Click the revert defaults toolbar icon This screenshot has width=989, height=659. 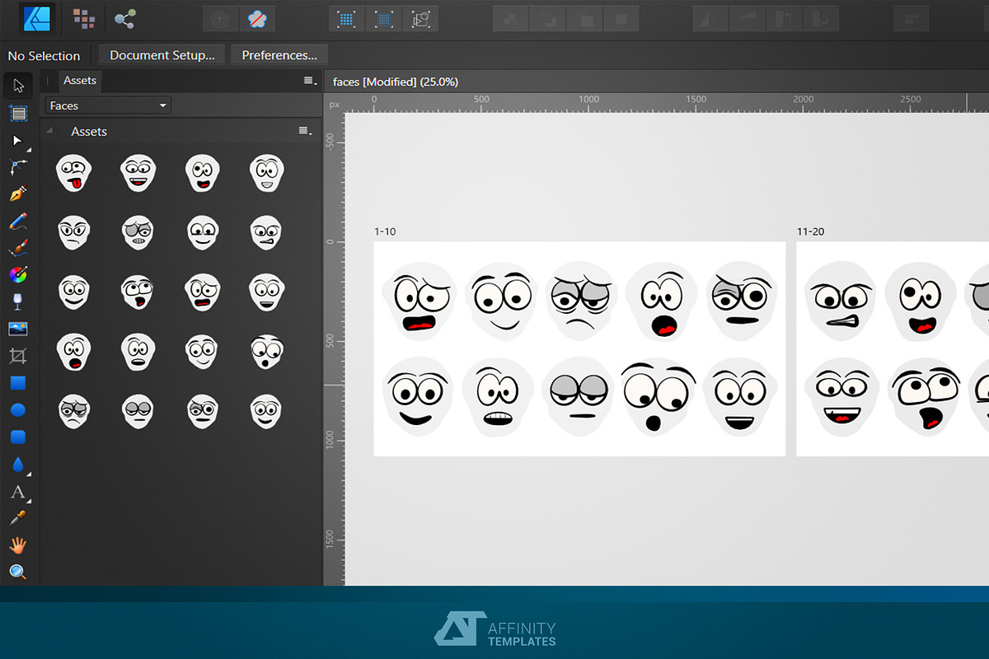tap(255, 18)
